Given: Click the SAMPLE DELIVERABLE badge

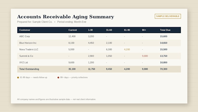Looking at the screenshot, I should click(x=168, y=16).
